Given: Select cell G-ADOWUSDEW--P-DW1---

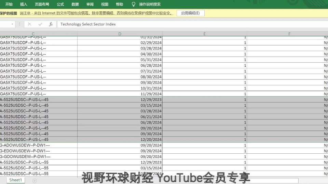Looking at the screenshot, I should pos(39,145).
